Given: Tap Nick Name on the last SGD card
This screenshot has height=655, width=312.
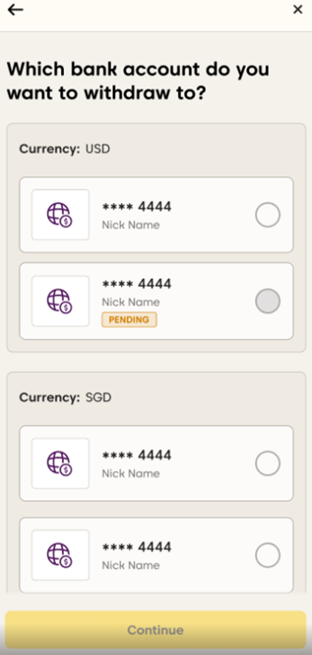Looking at the screenshot, I should pyautogui.click(x=130, y=565).
